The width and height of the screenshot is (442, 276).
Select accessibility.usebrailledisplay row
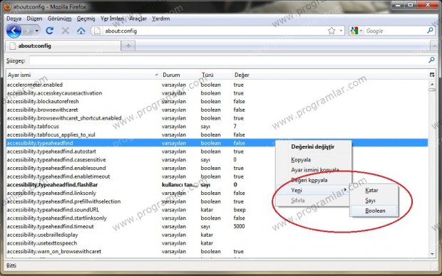coord(217,235)
